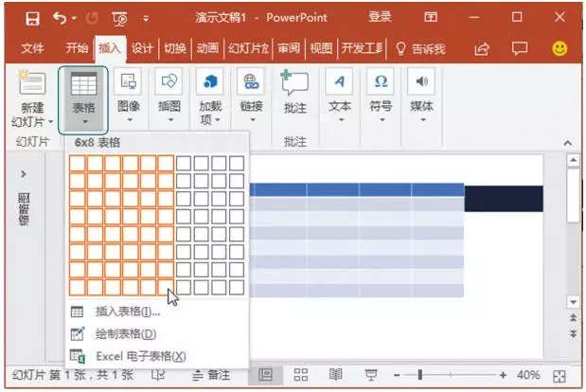Start Slide Show from status bar icon
Screen dimensions: 586x392
(x=371, y=375)
